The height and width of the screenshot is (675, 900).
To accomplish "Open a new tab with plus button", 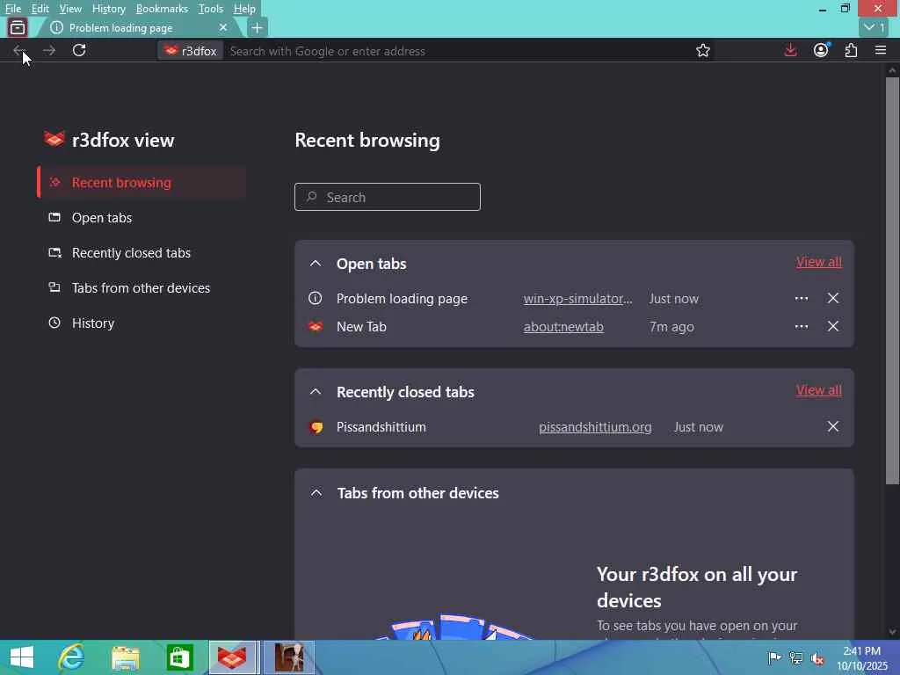I will point(258,27).
